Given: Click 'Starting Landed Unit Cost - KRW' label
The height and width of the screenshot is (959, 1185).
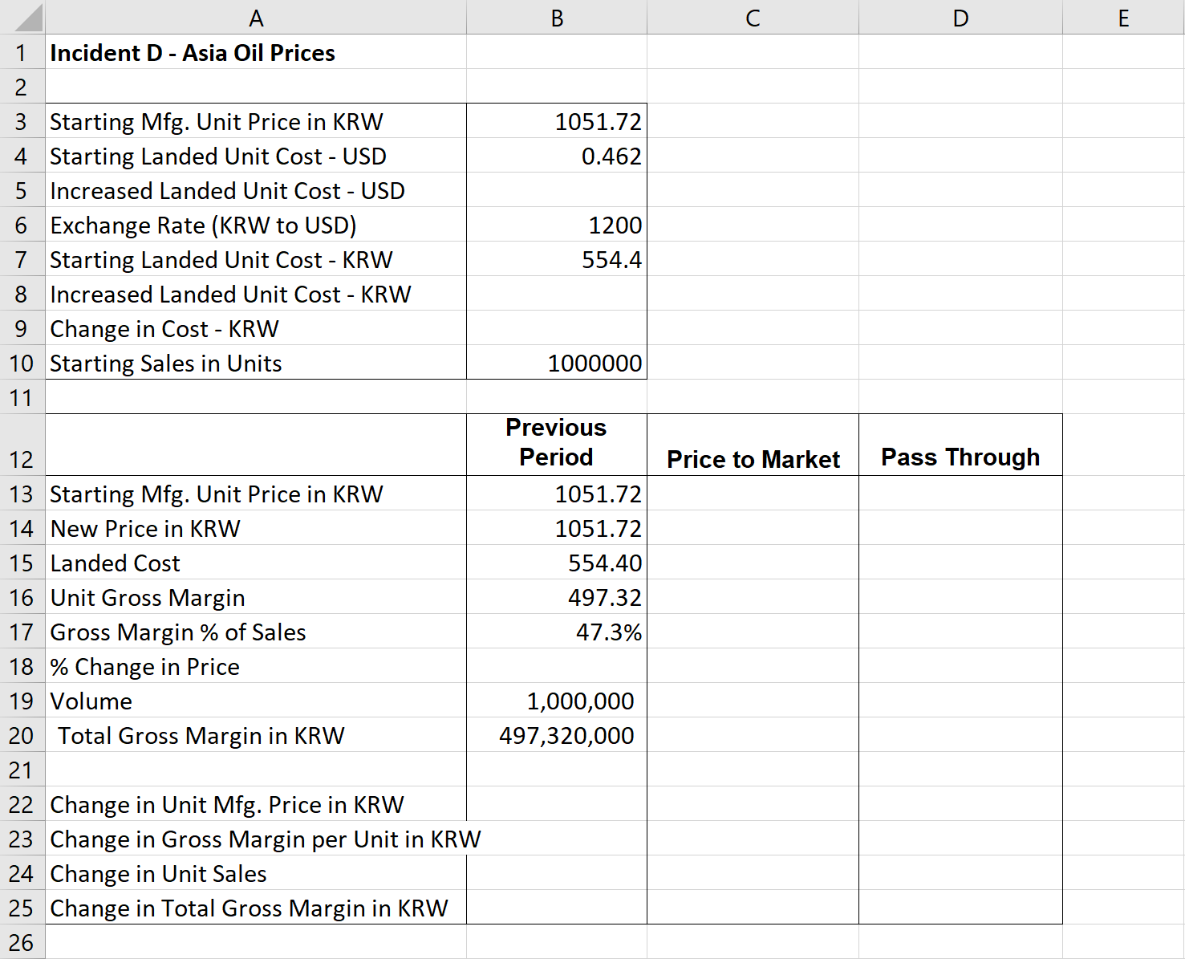Looking at the screenshot, I should (221, 260).
